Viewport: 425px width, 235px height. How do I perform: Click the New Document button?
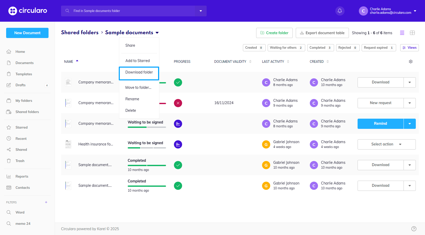coord(27,33)
